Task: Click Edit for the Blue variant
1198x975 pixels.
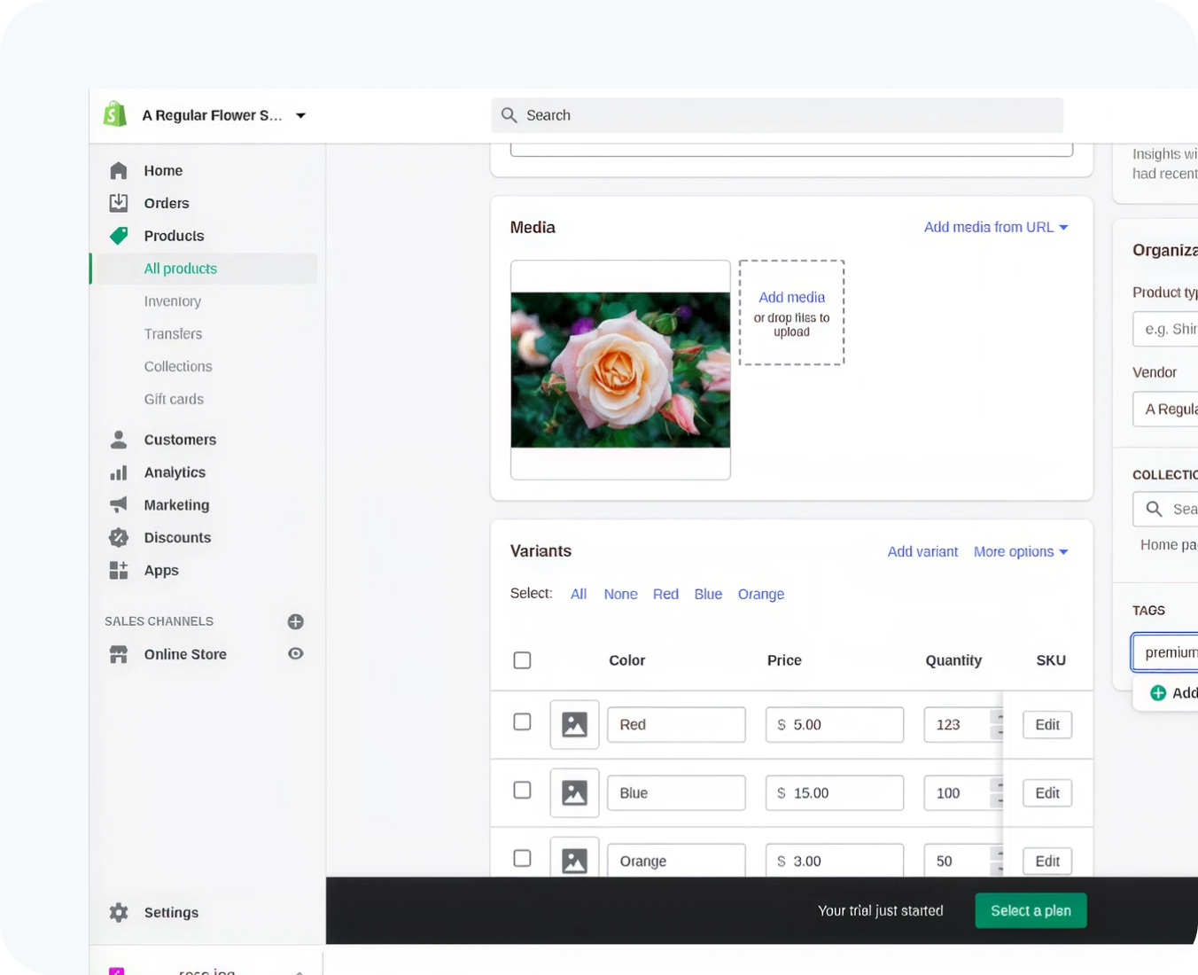Action: pos(1047,792)
